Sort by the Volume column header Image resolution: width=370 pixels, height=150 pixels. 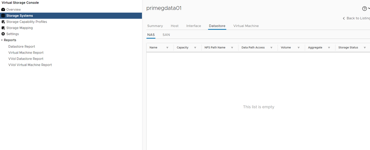coord(286,48)
